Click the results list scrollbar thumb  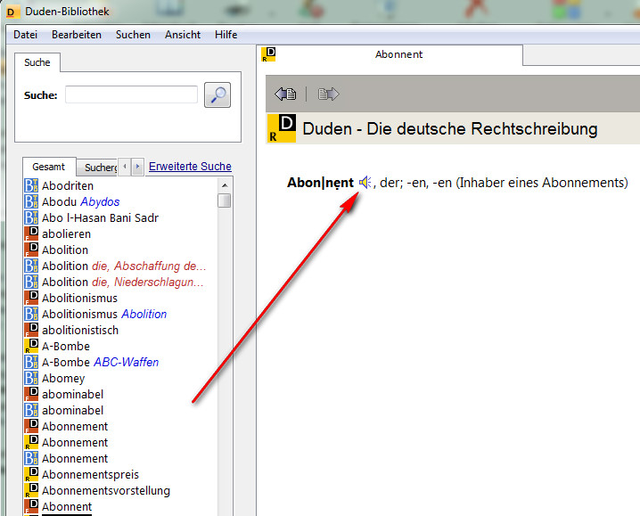pyautogui.click(x=224, y=201)
